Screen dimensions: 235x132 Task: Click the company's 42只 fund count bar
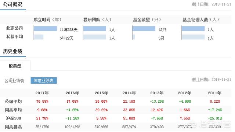(144, 29)
